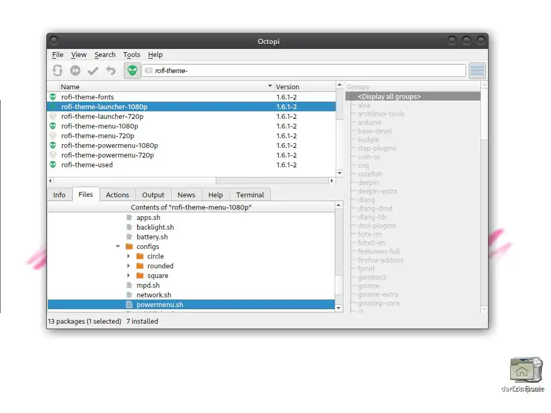
Task: Select the archlinux-tools group
Action: [x=381, y=114]
